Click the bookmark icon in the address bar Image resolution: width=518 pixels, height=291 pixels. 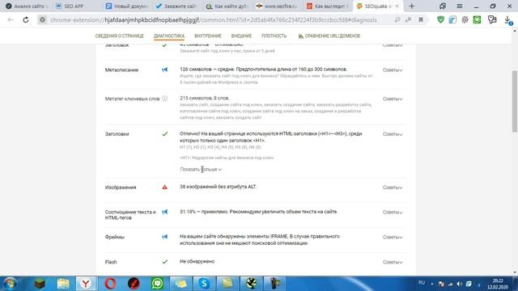(421, 19)
